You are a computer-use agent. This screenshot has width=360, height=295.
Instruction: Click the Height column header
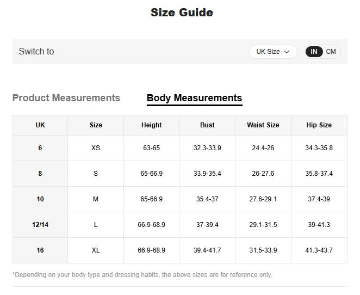[x=151, y=125]
